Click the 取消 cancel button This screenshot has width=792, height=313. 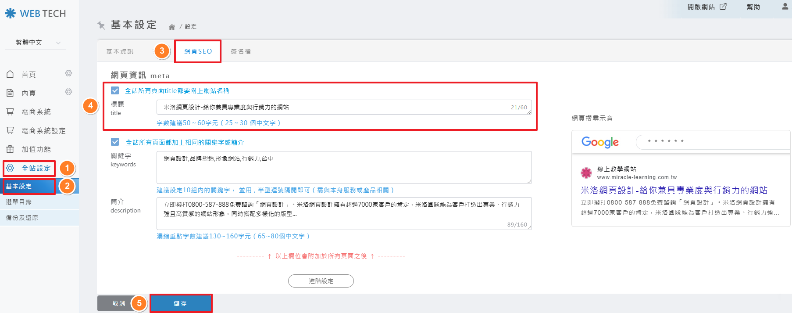tap(118, 303)
